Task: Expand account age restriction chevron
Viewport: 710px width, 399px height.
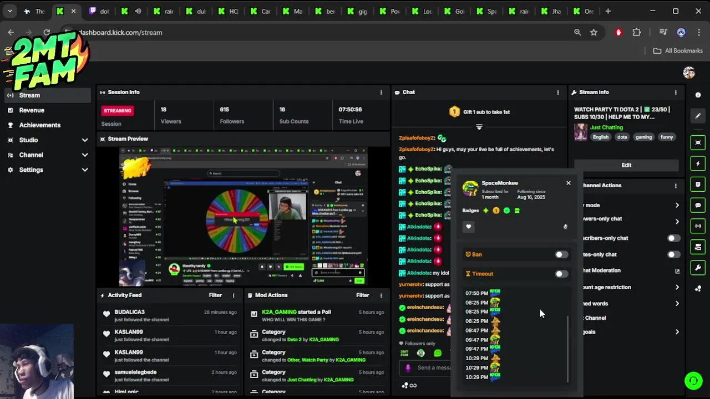Action: pos(677,288)
